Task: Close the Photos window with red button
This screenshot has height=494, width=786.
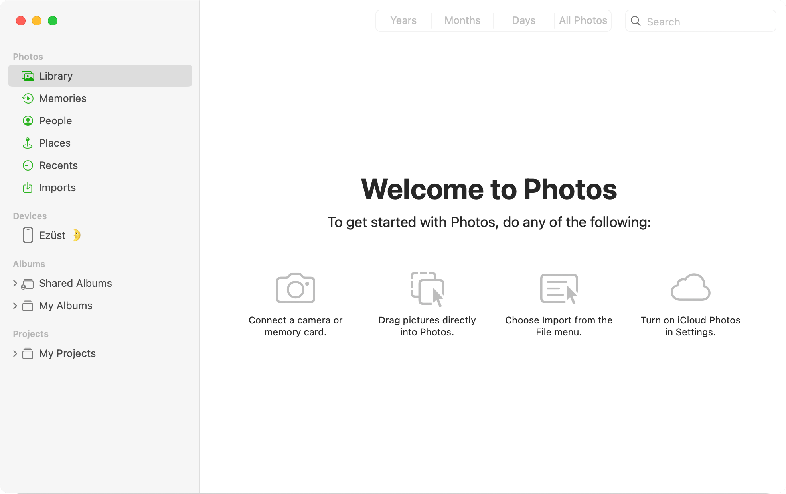Action: tap(21, 21)
